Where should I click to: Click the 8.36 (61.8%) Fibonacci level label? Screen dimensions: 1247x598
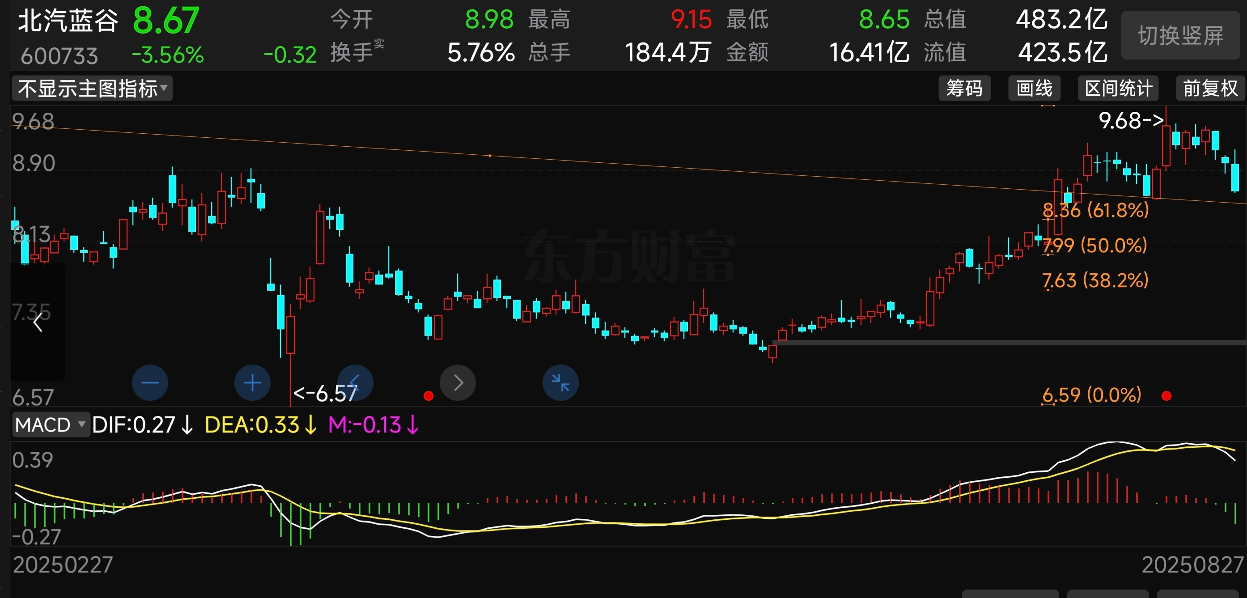click(x=1095, y=210)
